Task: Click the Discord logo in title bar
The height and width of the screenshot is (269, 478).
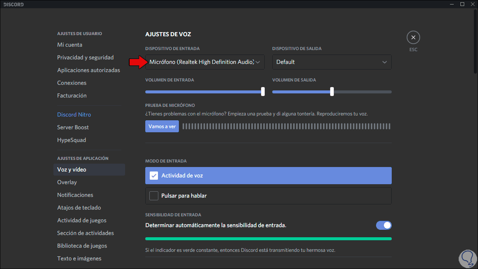Action: (13, 4)
